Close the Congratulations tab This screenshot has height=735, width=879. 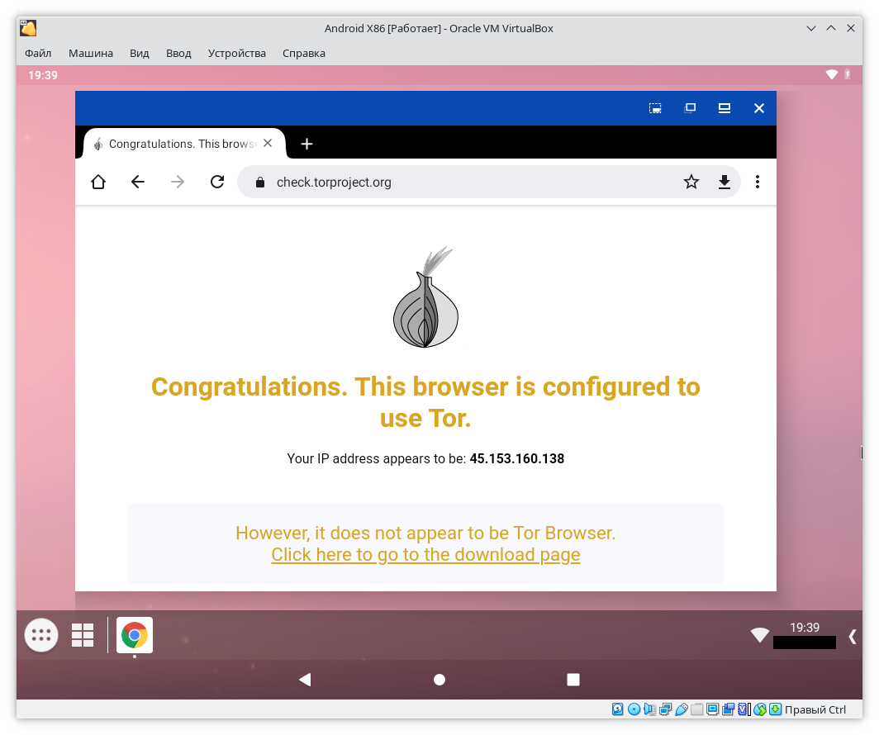click(x=268, y=143)
